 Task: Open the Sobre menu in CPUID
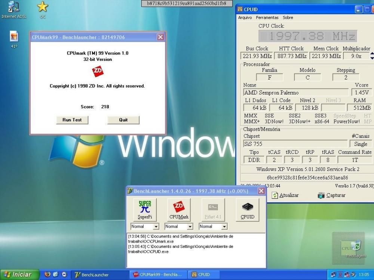(x=288, y=18)
